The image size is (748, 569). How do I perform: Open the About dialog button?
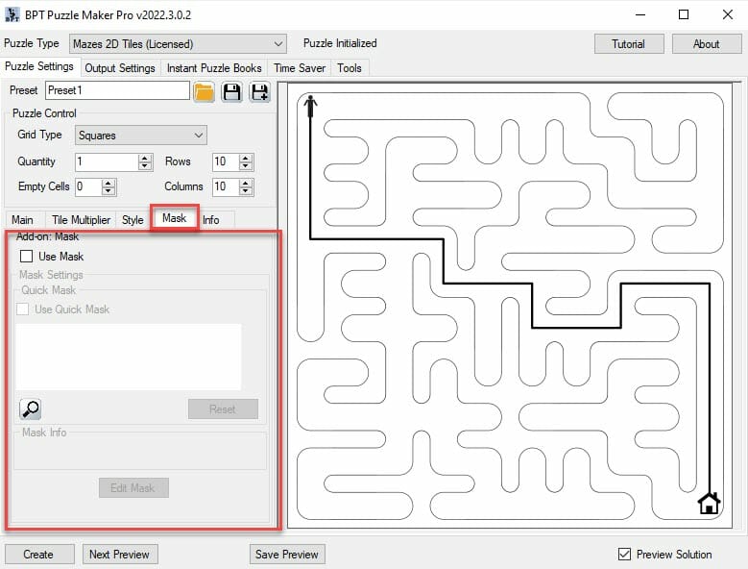[707, 44]
